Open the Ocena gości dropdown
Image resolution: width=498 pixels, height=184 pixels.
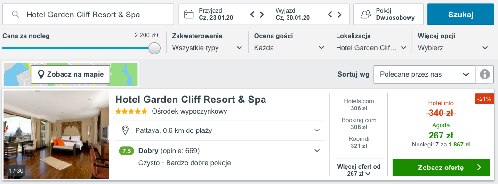(x=289, y=48)
